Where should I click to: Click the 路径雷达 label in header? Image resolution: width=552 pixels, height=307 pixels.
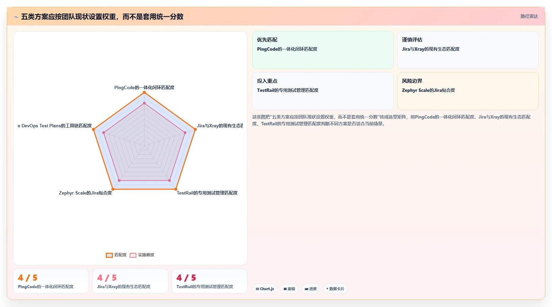529,17
